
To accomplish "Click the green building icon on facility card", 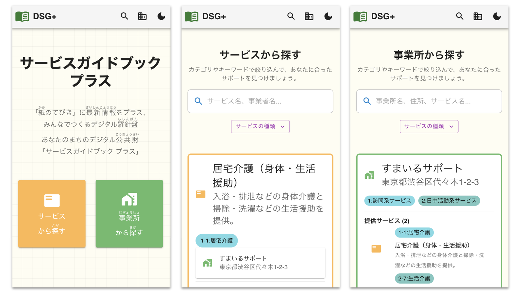I will (x=369, y=175).
